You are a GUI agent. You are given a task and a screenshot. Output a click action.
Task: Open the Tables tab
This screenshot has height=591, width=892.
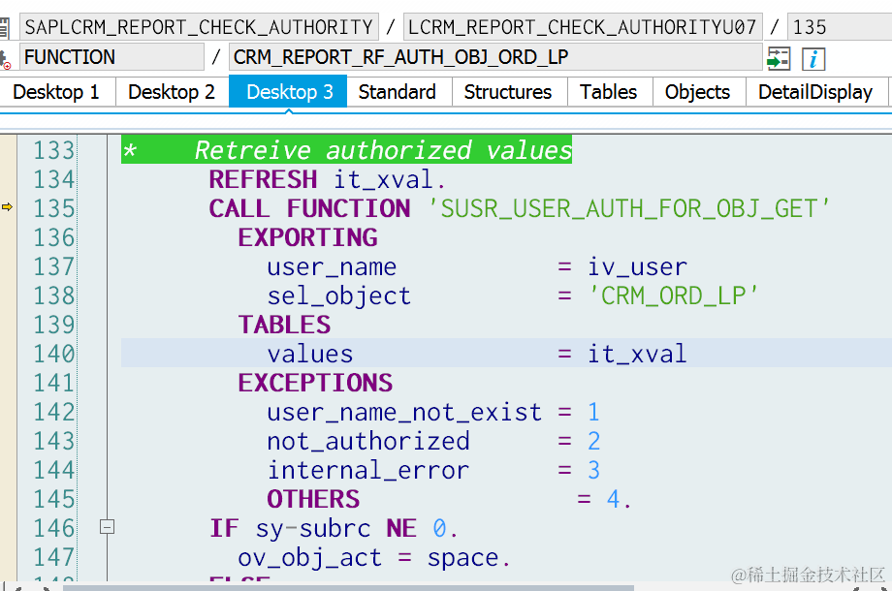tap(608, 91)
